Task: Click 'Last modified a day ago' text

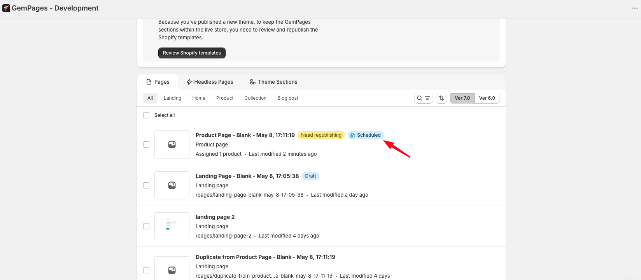Action: click(x=340, y=195)
